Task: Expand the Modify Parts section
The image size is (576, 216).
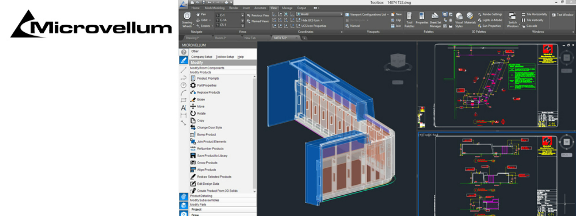Action: coord(198,205)
